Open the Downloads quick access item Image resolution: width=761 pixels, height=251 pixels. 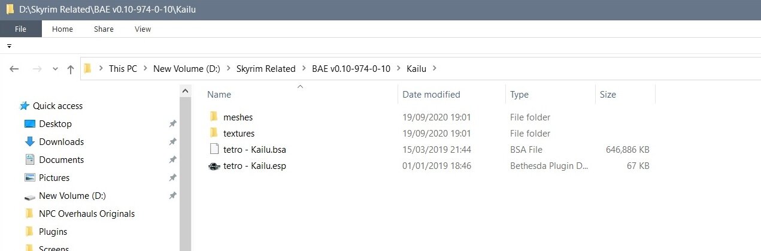point(61,141)
